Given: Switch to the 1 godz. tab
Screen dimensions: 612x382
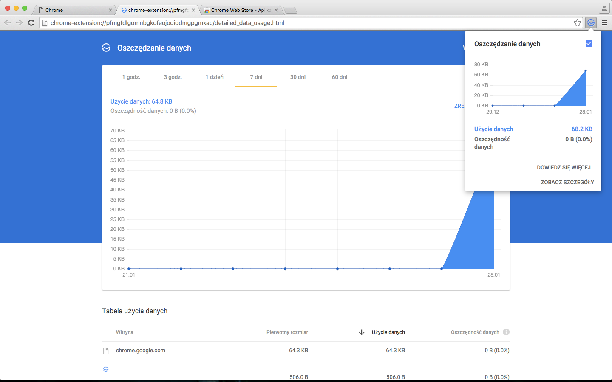Looking at the screenshot, I should click(x=131, y=77).
